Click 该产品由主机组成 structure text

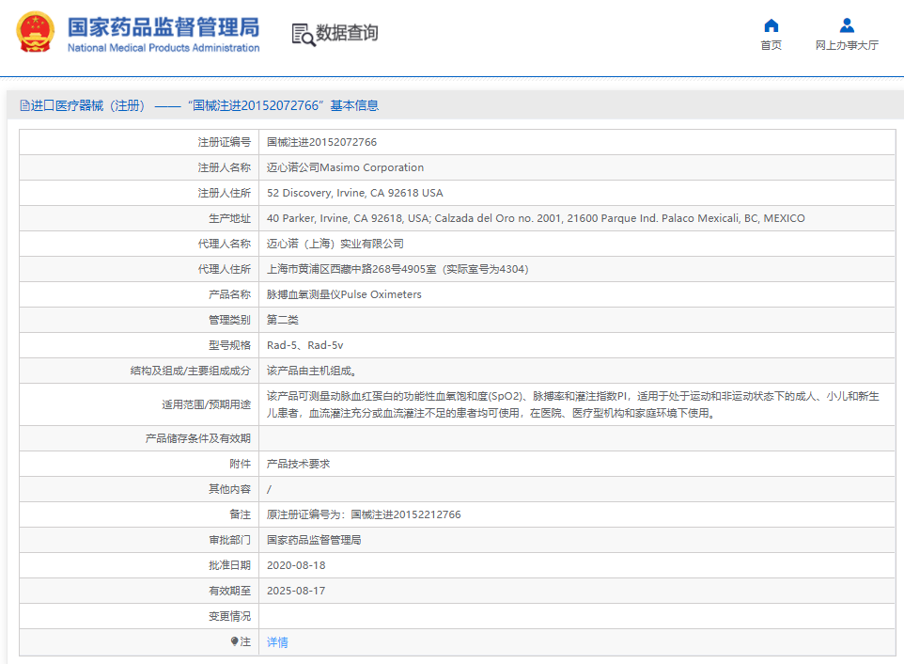coord(312,371)
